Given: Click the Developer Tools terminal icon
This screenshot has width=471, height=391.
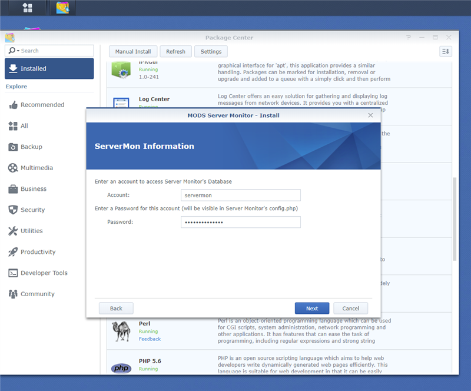Looking at the screenshot, I should [x=13, y=273].
